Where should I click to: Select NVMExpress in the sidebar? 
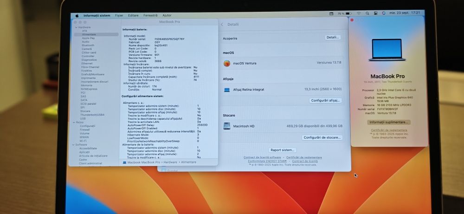(x=89, y=89)
